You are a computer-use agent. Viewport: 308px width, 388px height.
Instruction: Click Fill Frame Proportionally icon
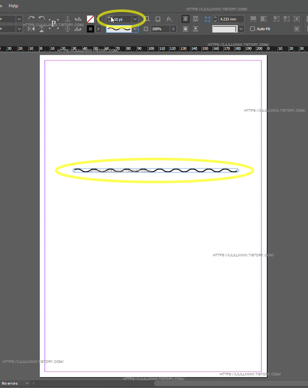(253, 19)
